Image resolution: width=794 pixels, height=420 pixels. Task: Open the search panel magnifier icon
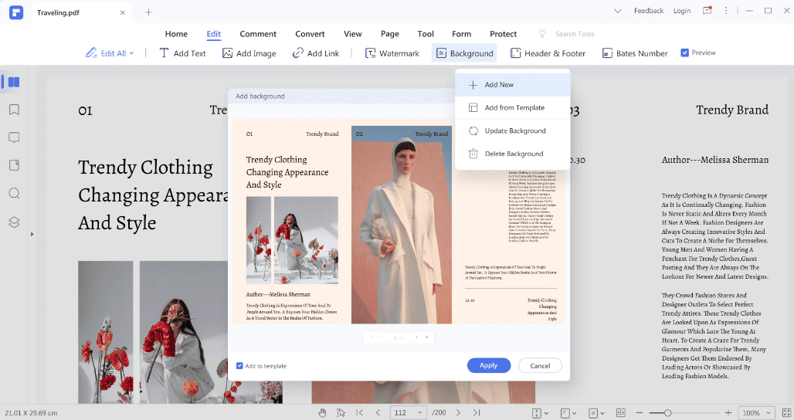[x=14, y=193]
